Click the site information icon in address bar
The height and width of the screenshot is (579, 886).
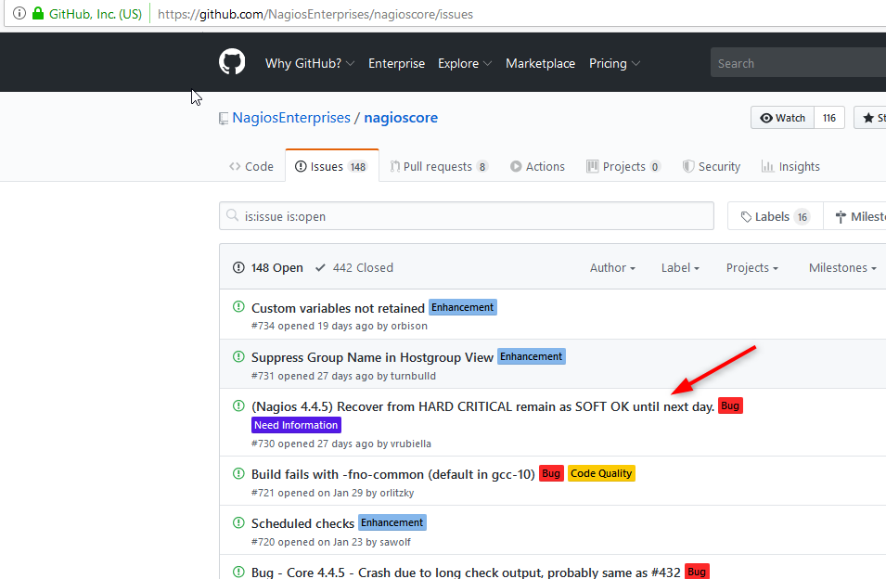click(x=19, y=14)
